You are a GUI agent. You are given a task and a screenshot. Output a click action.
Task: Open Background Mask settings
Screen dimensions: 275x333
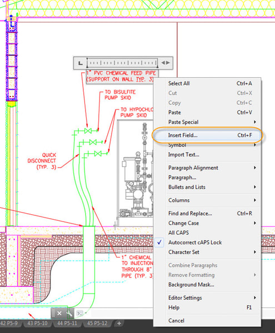coord(207,285)
